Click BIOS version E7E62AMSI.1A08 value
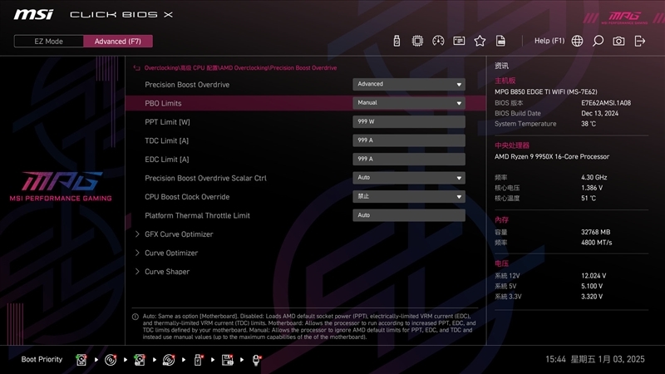The image size is (665, 374). 606,103
